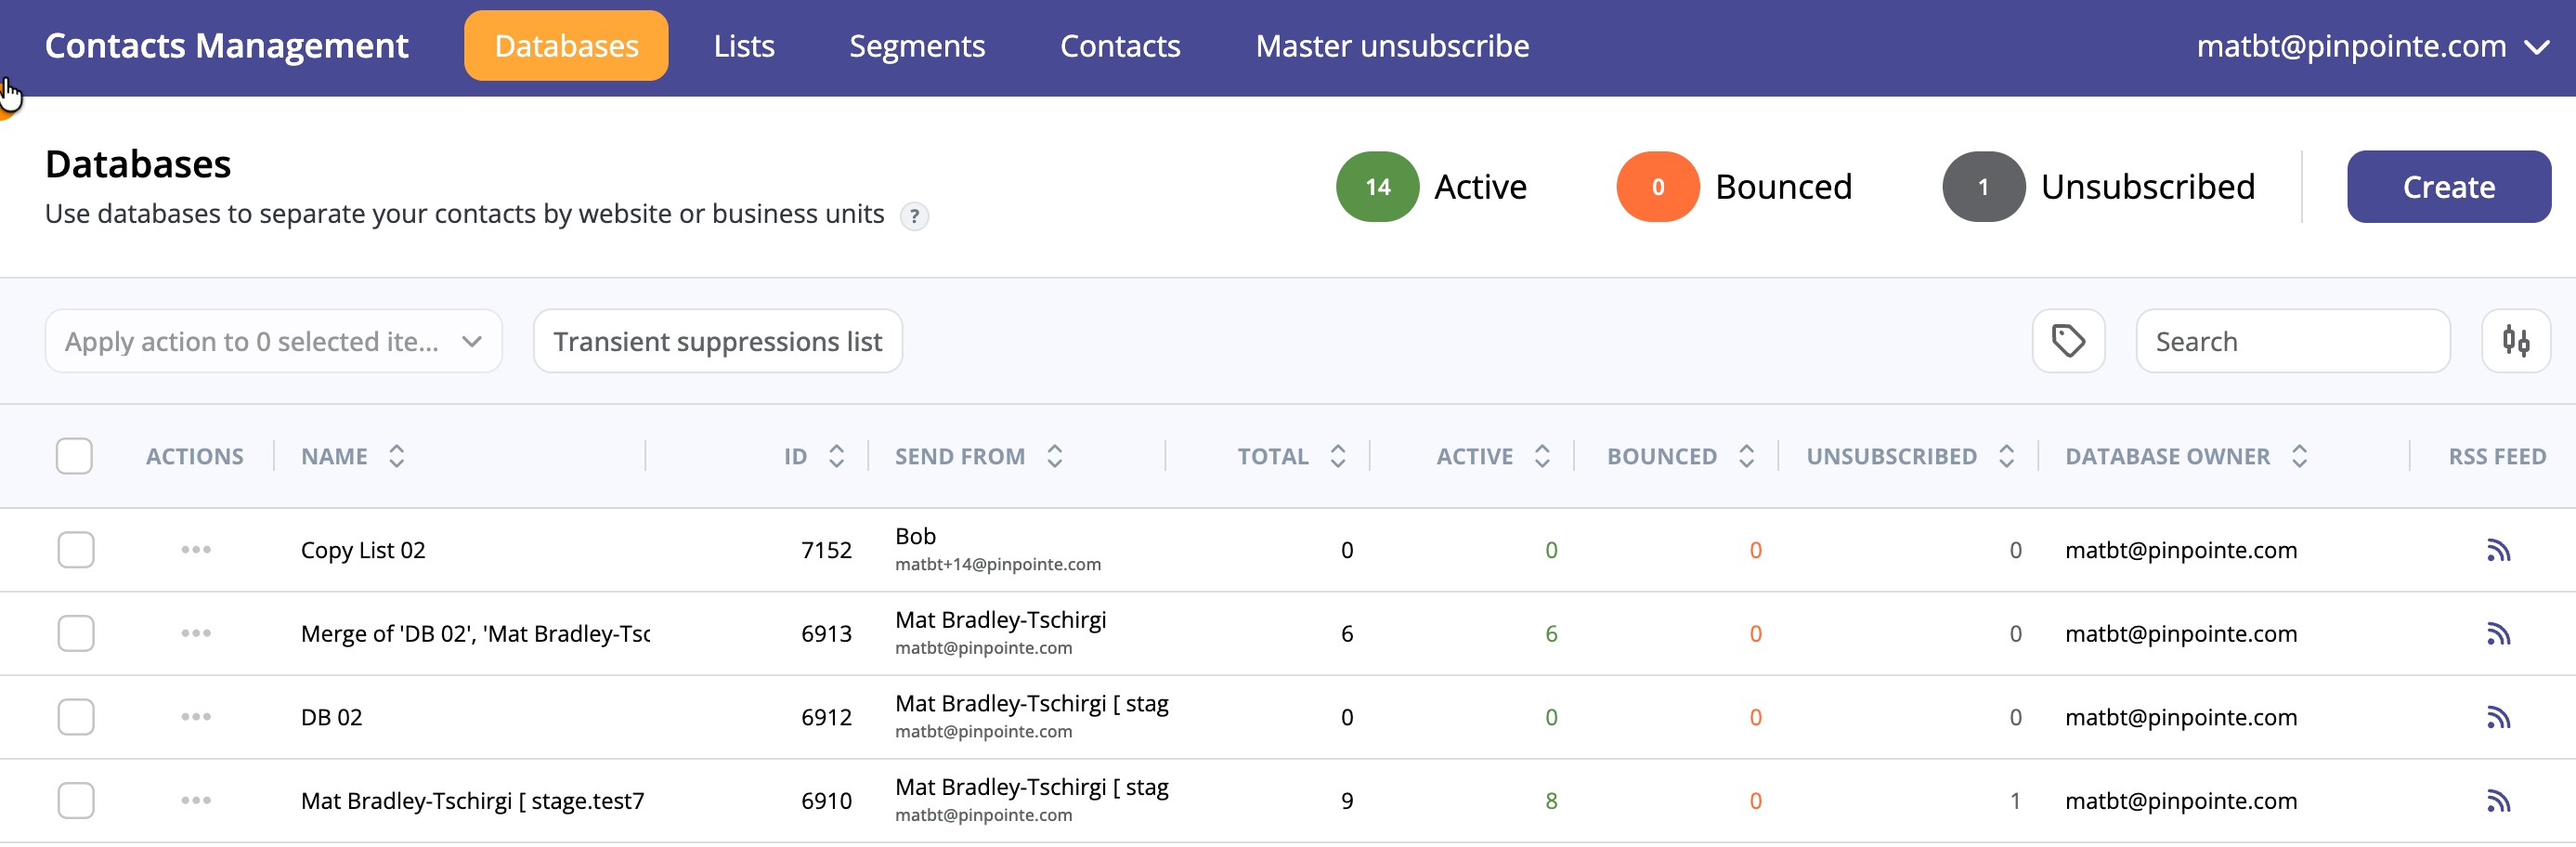Click the RSS FEED column header
Image resolution: width=2576 pixels, height=847 pixels.
click(x=2497, y=456)
